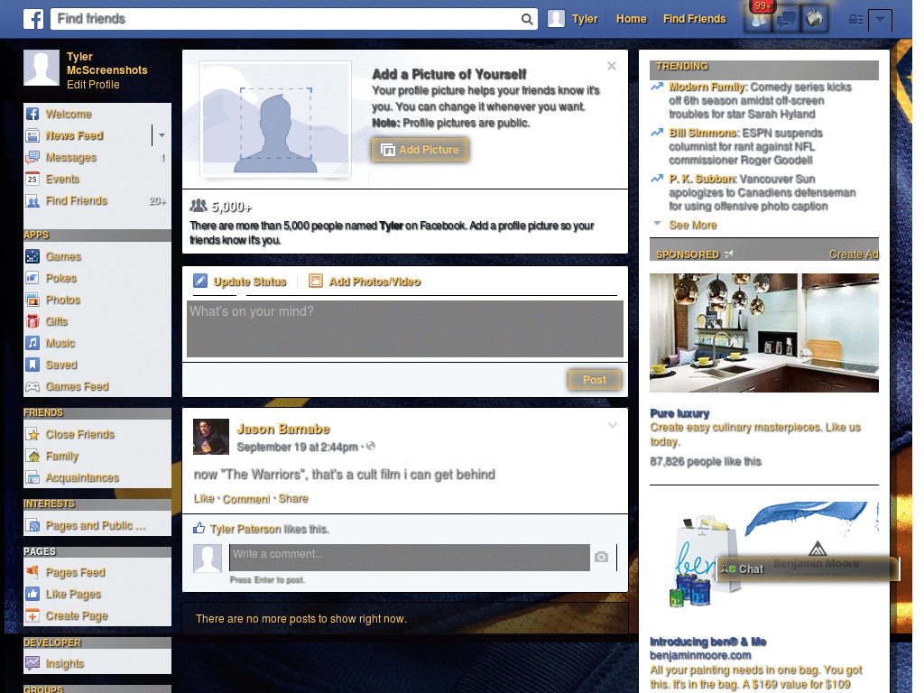The width and height of the screenshot is (924, 693).
Task: Click the Post button
Action: [595, 380]
